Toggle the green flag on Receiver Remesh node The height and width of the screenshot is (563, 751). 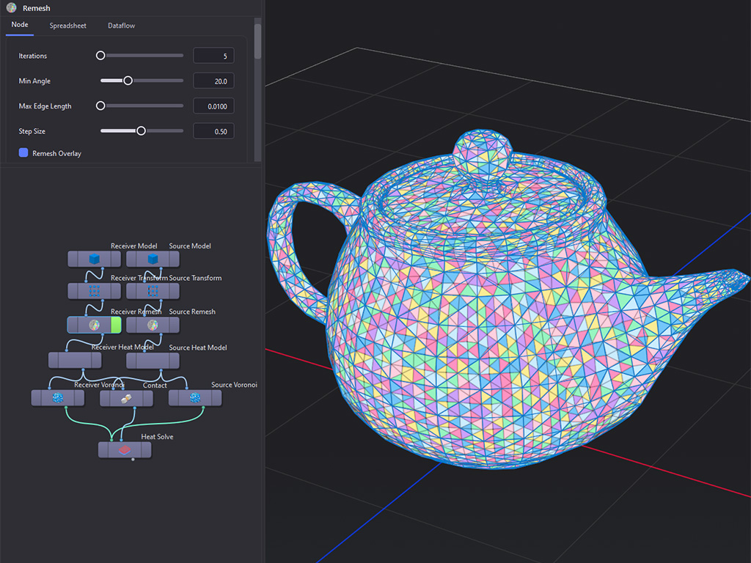[x=116, y=325]
